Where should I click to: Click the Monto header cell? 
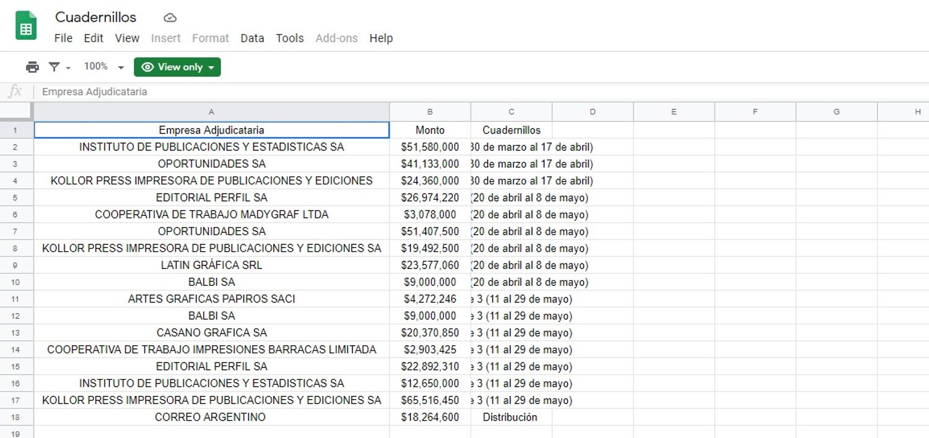pyautogui.click(x=430, y=130)
